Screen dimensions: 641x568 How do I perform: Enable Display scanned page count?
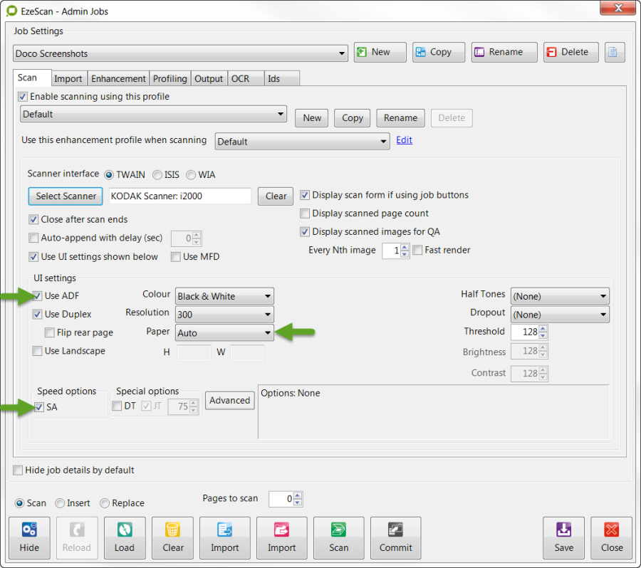point(306,214)
